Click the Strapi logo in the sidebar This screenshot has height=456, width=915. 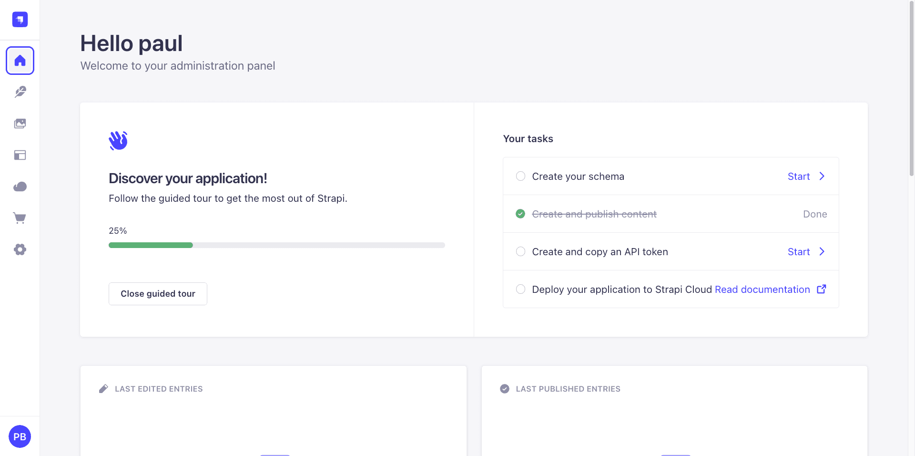coord(20,20)
